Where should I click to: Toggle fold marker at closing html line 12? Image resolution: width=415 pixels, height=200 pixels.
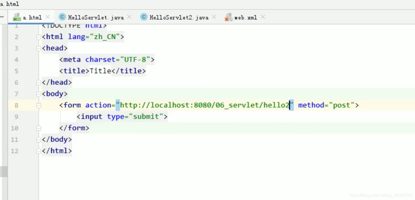click(39, 151)
